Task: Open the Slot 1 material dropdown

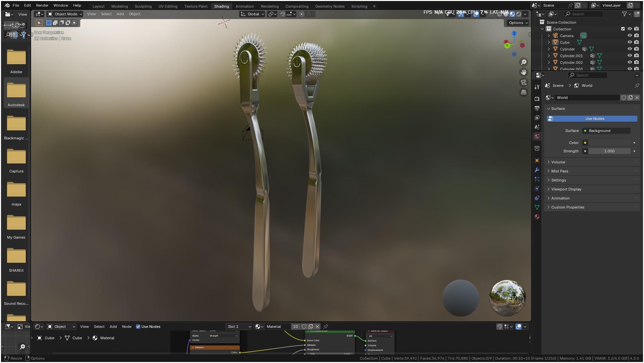Action: (x=239, y=327)
